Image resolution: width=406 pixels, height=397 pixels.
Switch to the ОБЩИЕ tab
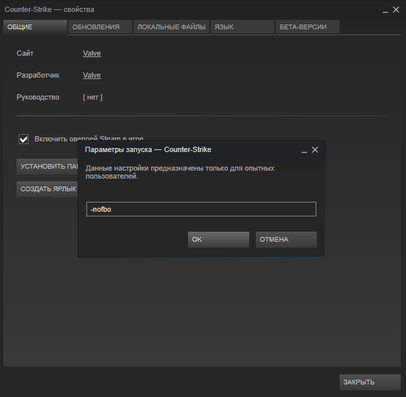35,27
